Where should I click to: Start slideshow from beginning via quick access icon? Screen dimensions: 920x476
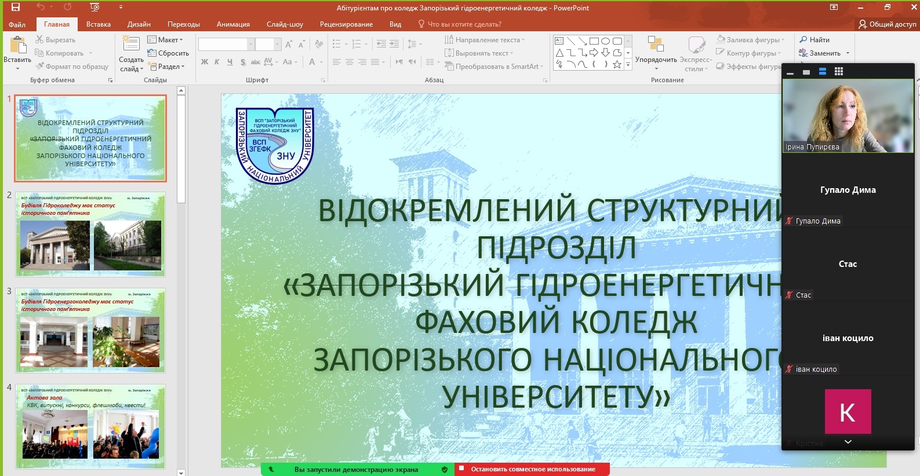(94, 8)
